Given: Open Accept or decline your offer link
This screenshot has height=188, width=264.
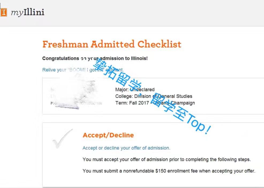Looking at the screenshot, I should 126,148.
